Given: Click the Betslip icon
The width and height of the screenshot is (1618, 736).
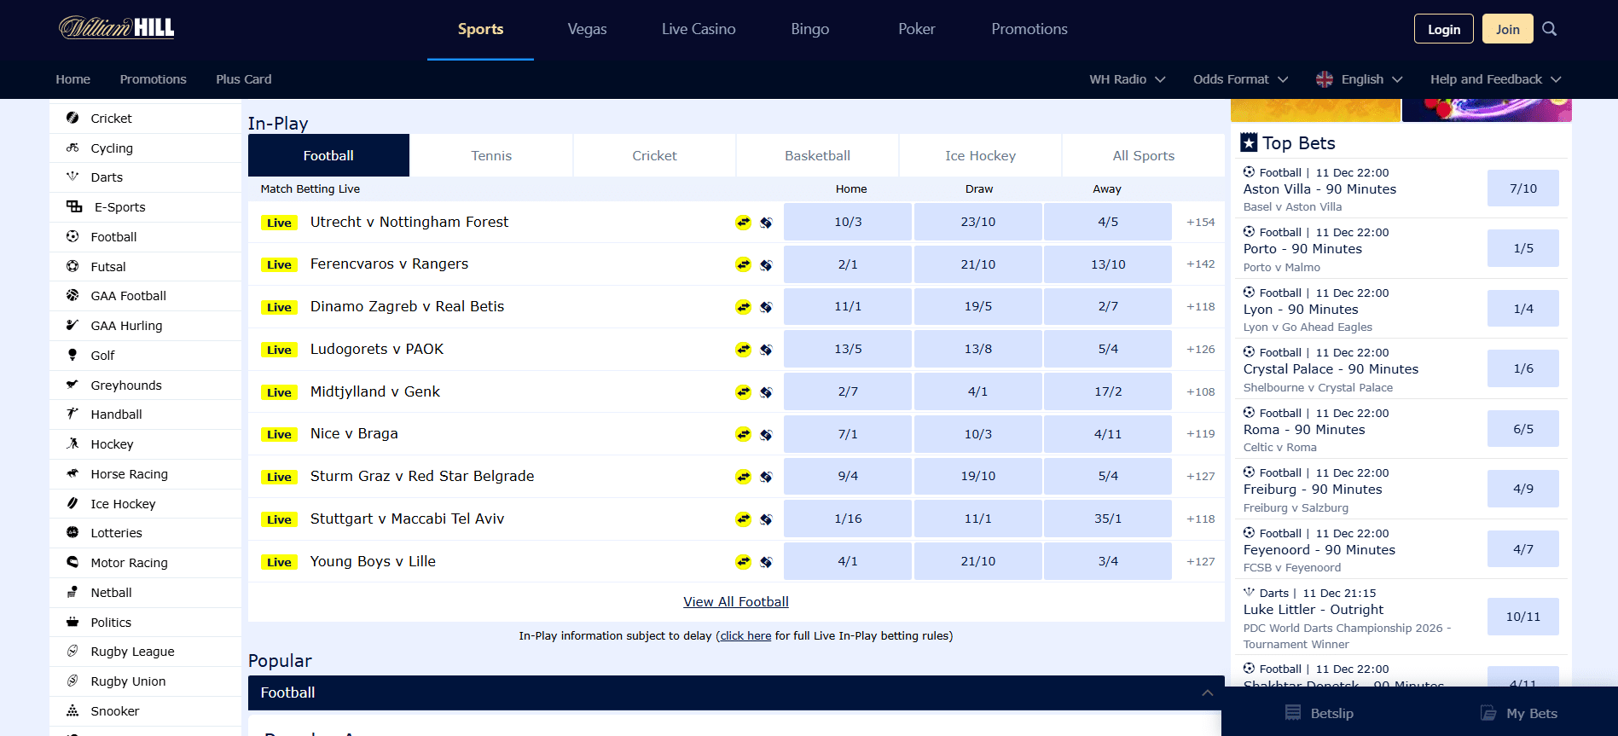Looking at the screenshot, I should [1293, 713].
